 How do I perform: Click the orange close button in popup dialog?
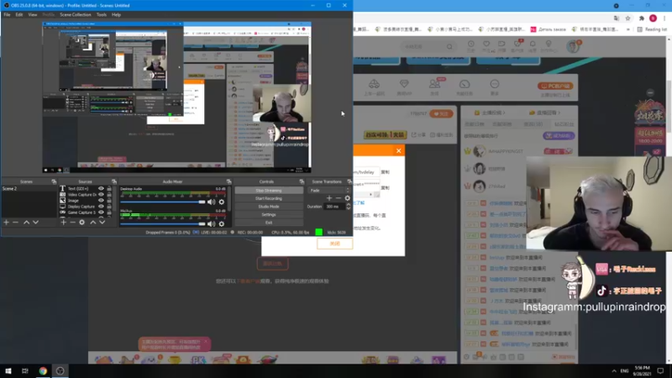[334, 244]
